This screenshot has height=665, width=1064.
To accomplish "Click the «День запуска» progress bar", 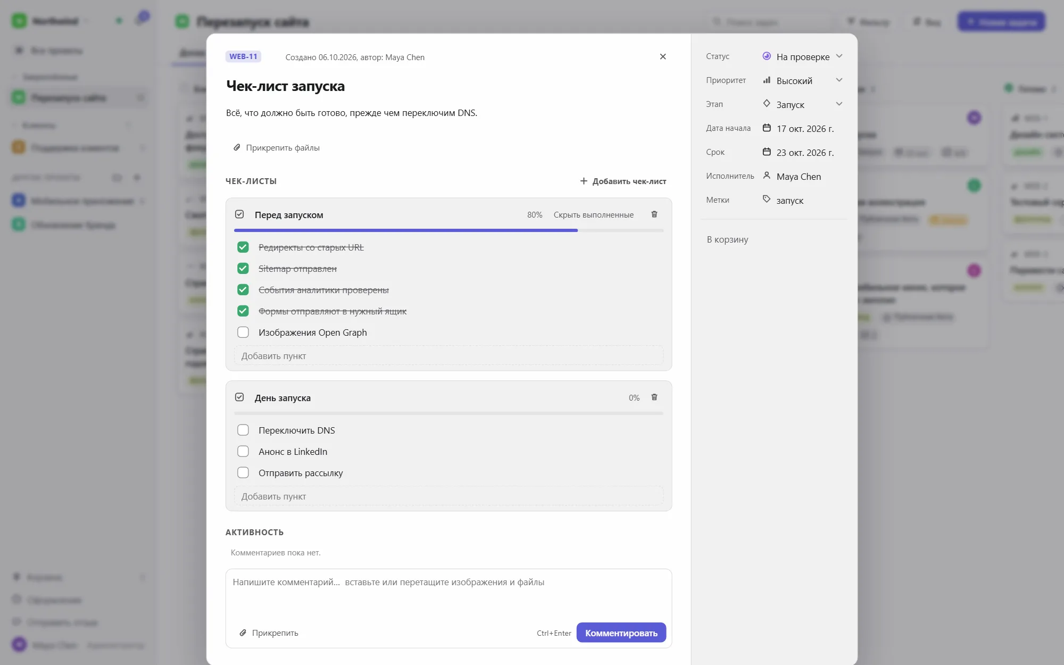I will (448, 413).
